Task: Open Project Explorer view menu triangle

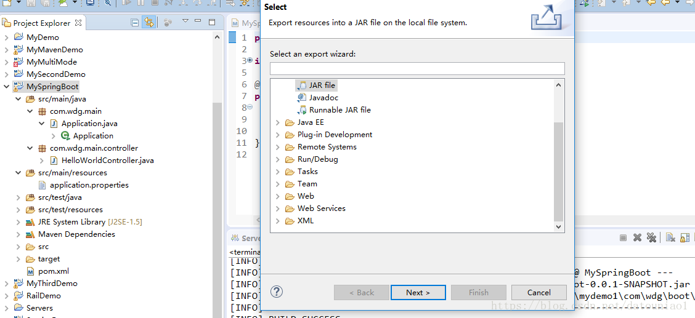Action: (x=185, y=21)
